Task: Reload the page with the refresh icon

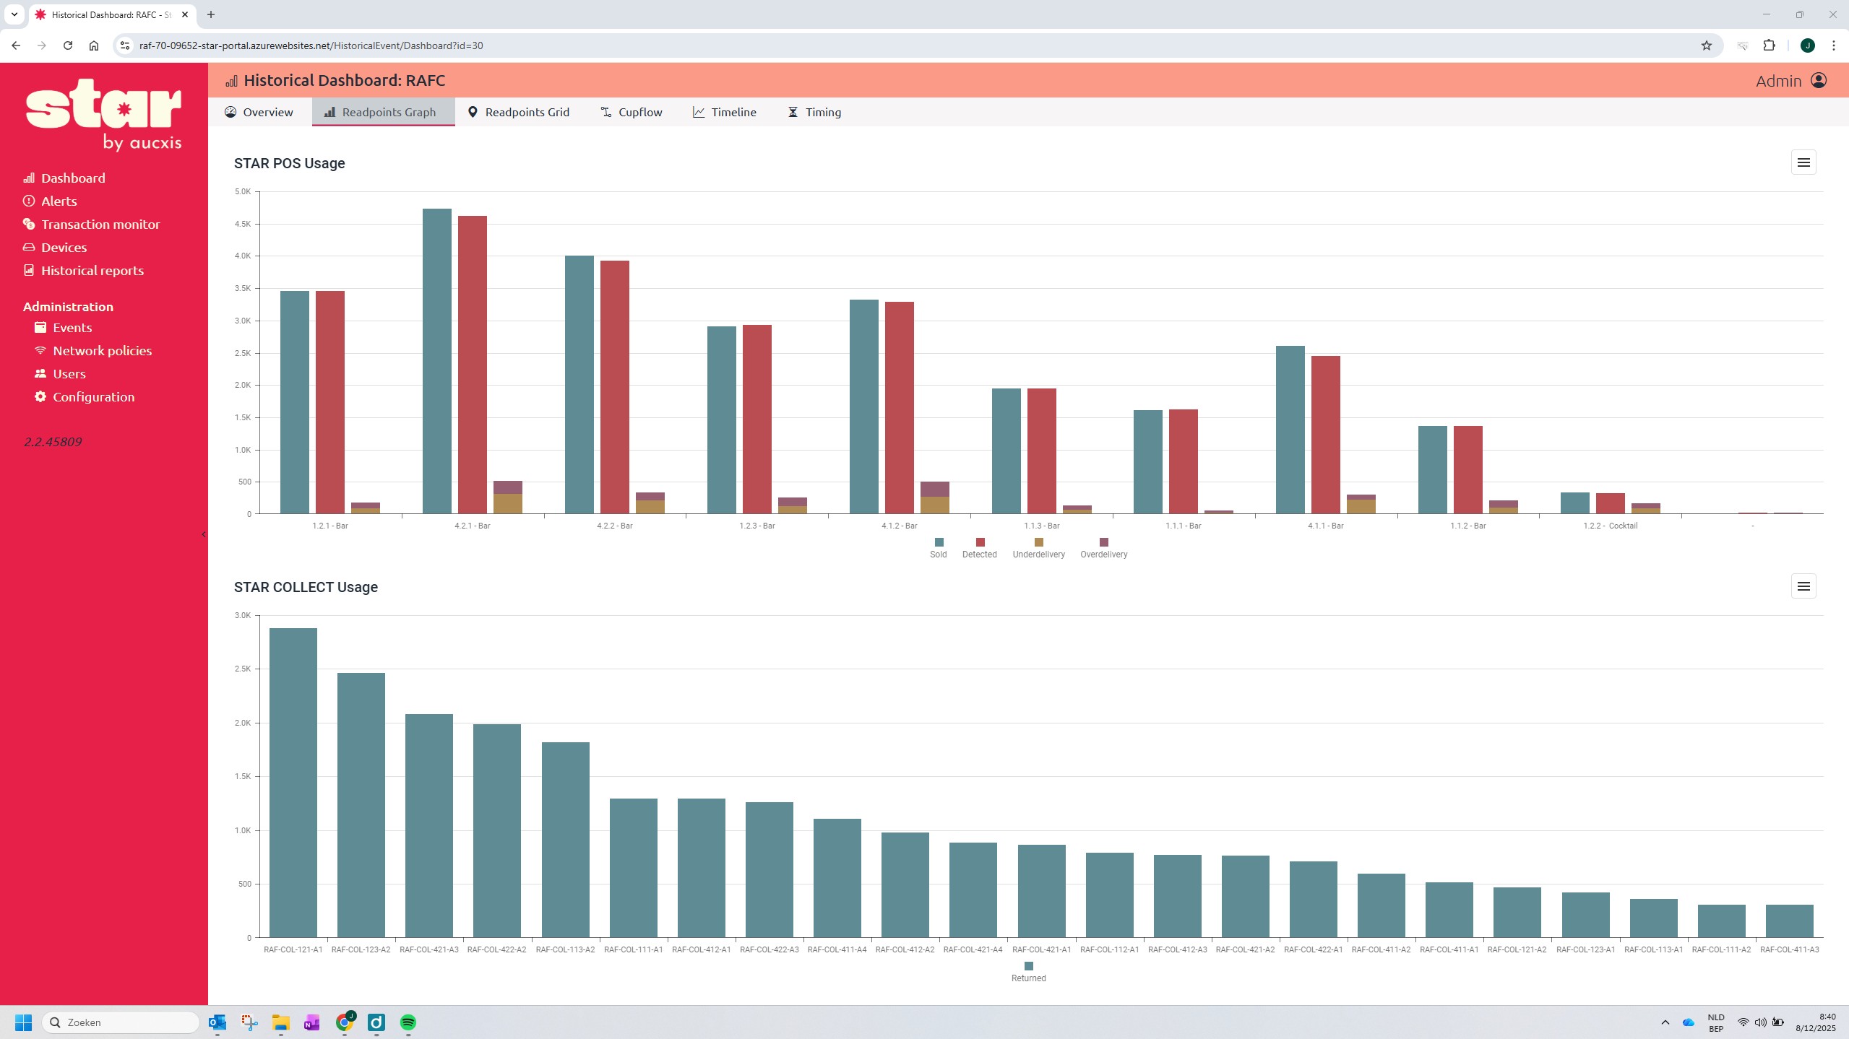Action: pyautogui.click(x=68, y=45)
